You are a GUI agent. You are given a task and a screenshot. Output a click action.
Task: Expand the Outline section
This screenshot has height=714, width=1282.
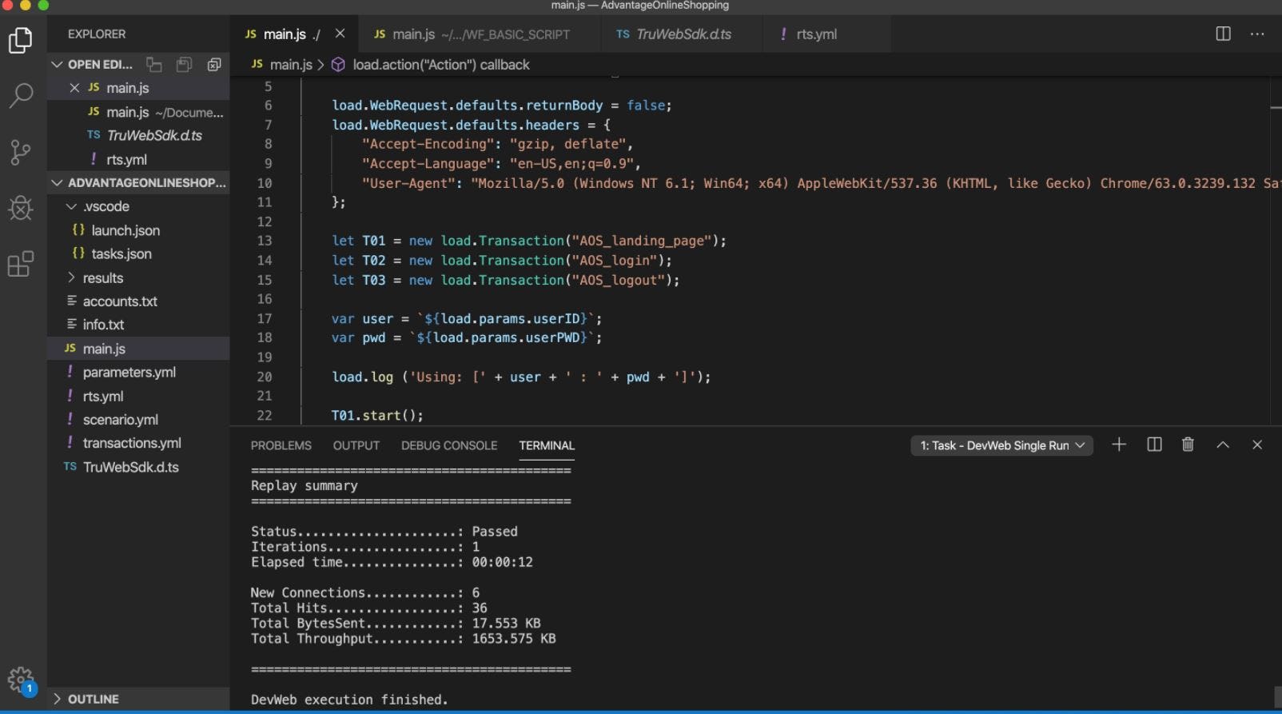(93, 699)
